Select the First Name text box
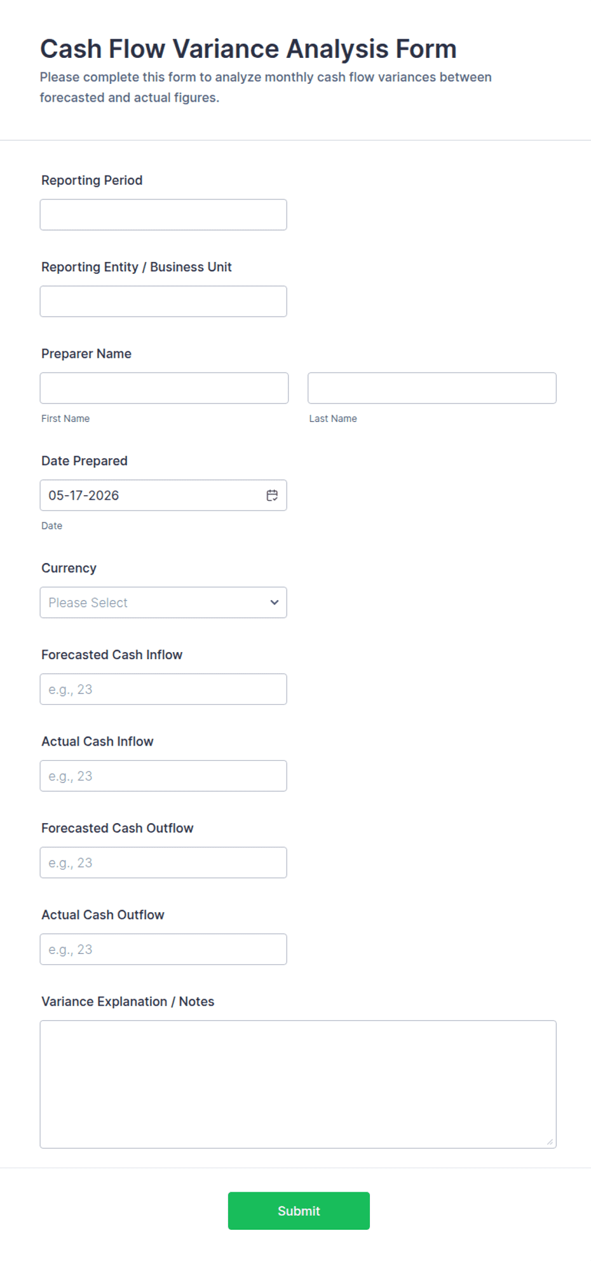This screenshot has height=1261, width=591. click(164, 388)
